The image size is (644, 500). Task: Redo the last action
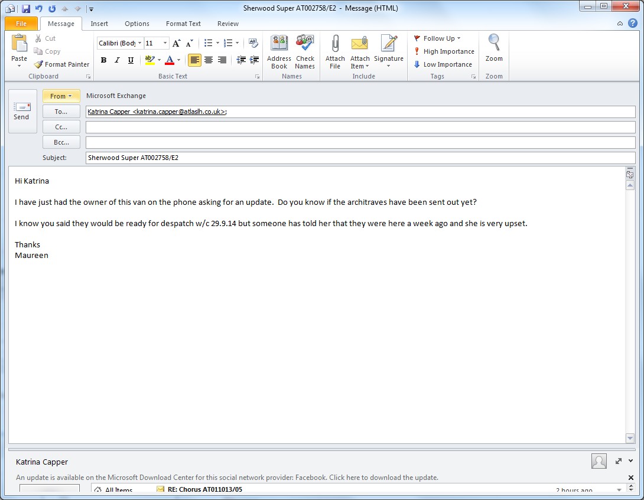pyautogui.click(x=52, y=8)
